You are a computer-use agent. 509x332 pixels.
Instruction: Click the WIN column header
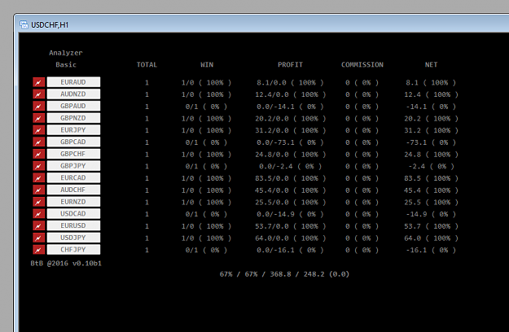coord(207,64)
